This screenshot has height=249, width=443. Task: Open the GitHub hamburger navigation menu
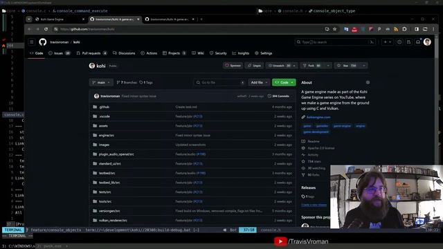tap(32, 42)
